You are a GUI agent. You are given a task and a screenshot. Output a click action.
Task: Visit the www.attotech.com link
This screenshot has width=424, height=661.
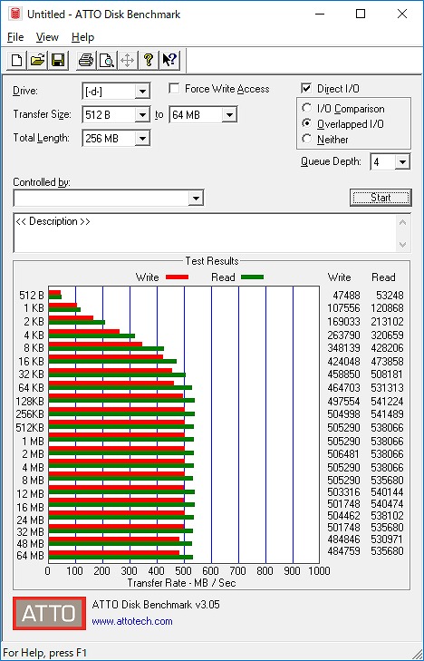tap(132, 621)
